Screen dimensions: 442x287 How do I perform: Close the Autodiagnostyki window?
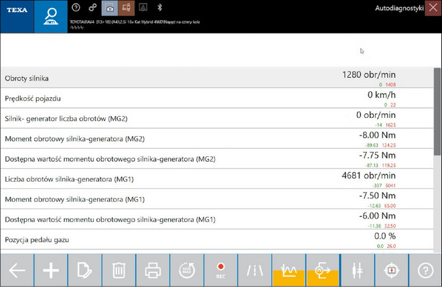[433, 7]
